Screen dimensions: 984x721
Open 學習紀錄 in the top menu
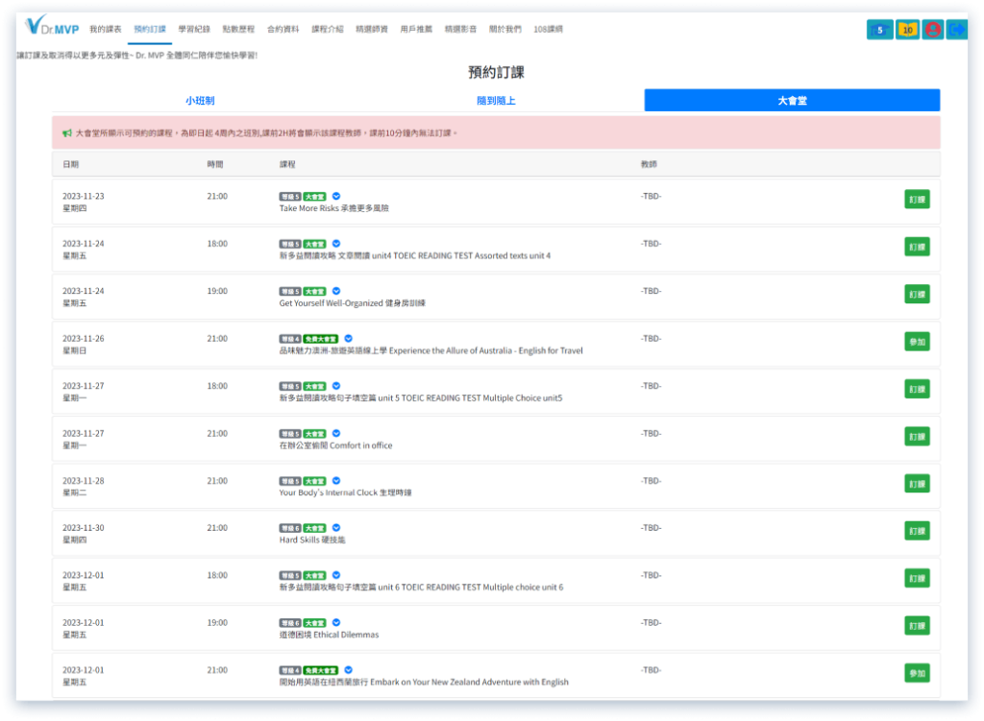point(193,30)
